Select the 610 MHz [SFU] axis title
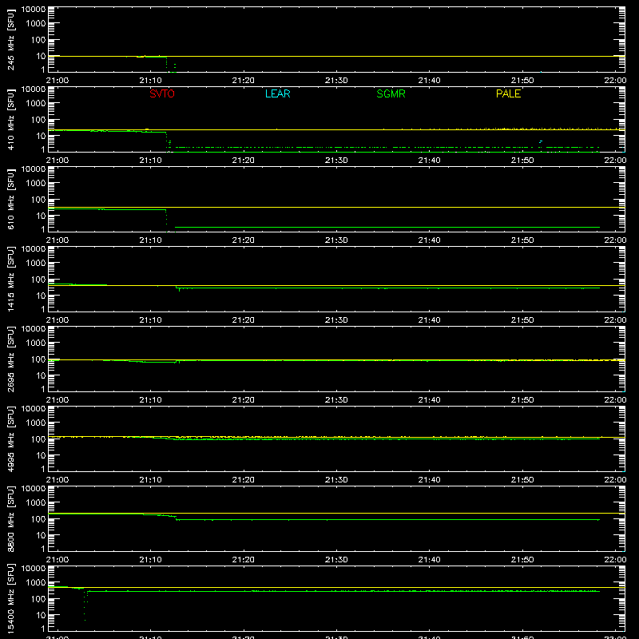 coord(10,199)
